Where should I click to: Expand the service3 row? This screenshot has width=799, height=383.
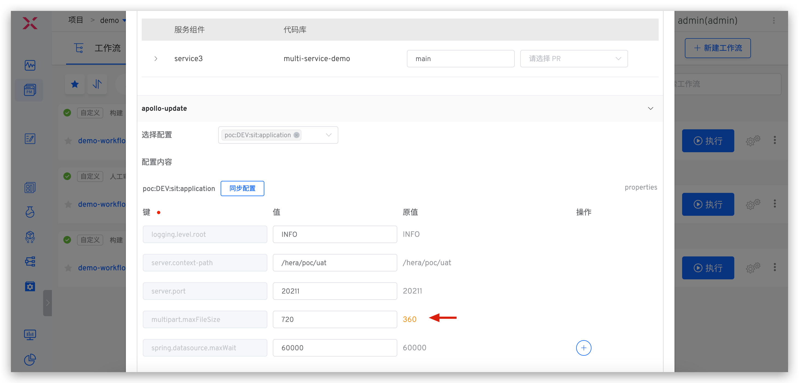pos(156,59)
